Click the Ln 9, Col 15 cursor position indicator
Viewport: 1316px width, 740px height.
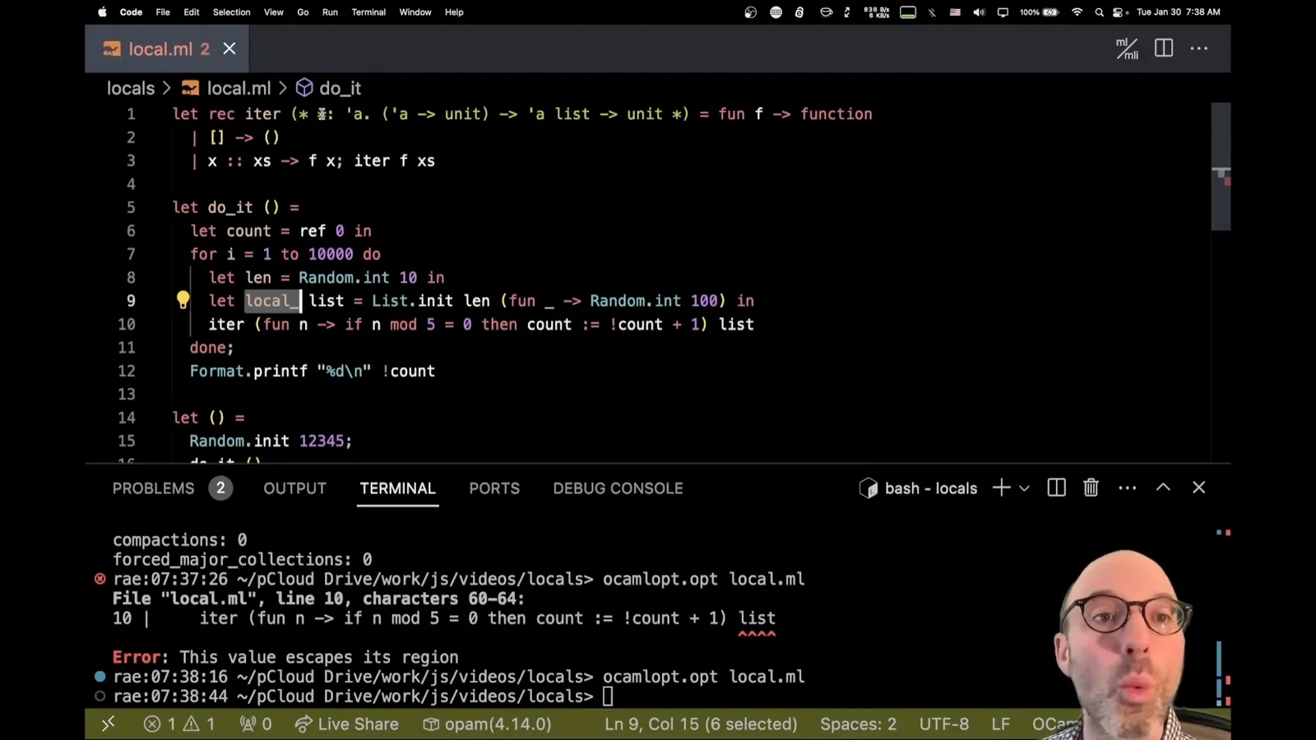[701, 724]
